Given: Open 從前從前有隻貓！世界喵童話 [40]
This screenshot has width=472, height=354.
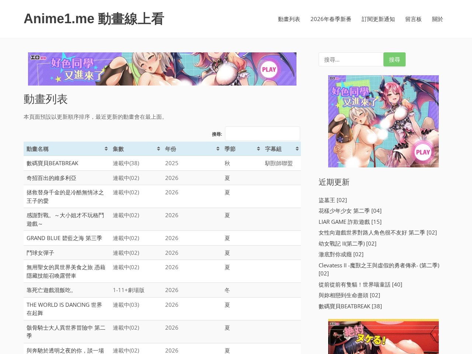Looking at the screenshot, I should click(360, 285).
